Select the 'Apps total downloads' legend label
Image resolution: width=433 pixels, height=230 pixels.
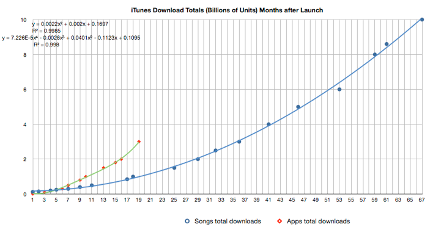[318, 221]
